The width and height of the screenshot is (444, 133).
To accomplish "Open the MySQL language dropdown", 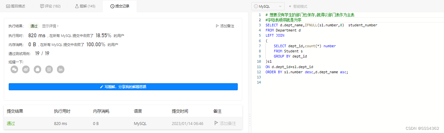I will click(x=268, y=6).
